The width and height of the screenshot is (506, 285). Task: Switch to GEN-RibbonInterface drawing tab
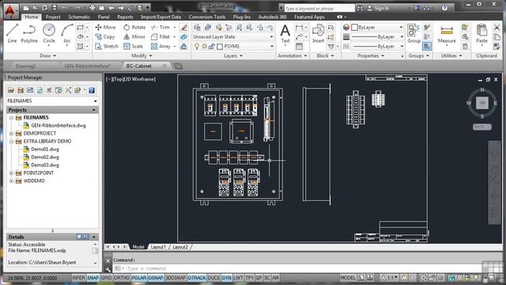point(88,66)
